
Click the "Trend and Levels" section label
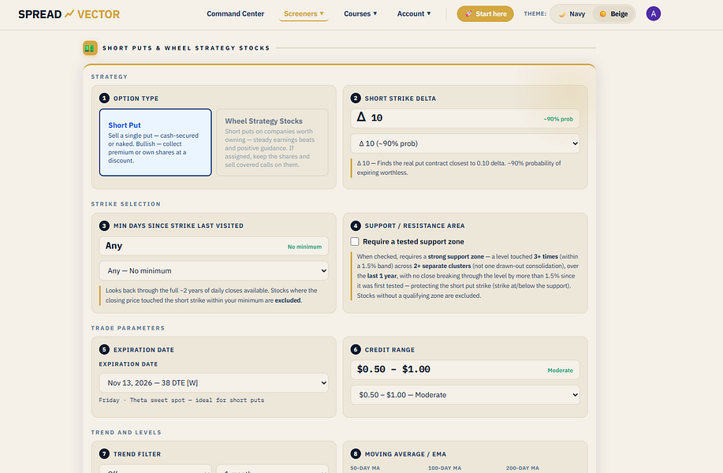click(126, 433)
